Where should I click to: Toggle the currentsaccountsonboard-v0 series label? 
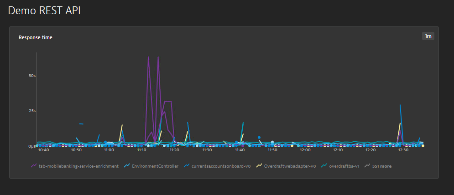tap(221, 166)
